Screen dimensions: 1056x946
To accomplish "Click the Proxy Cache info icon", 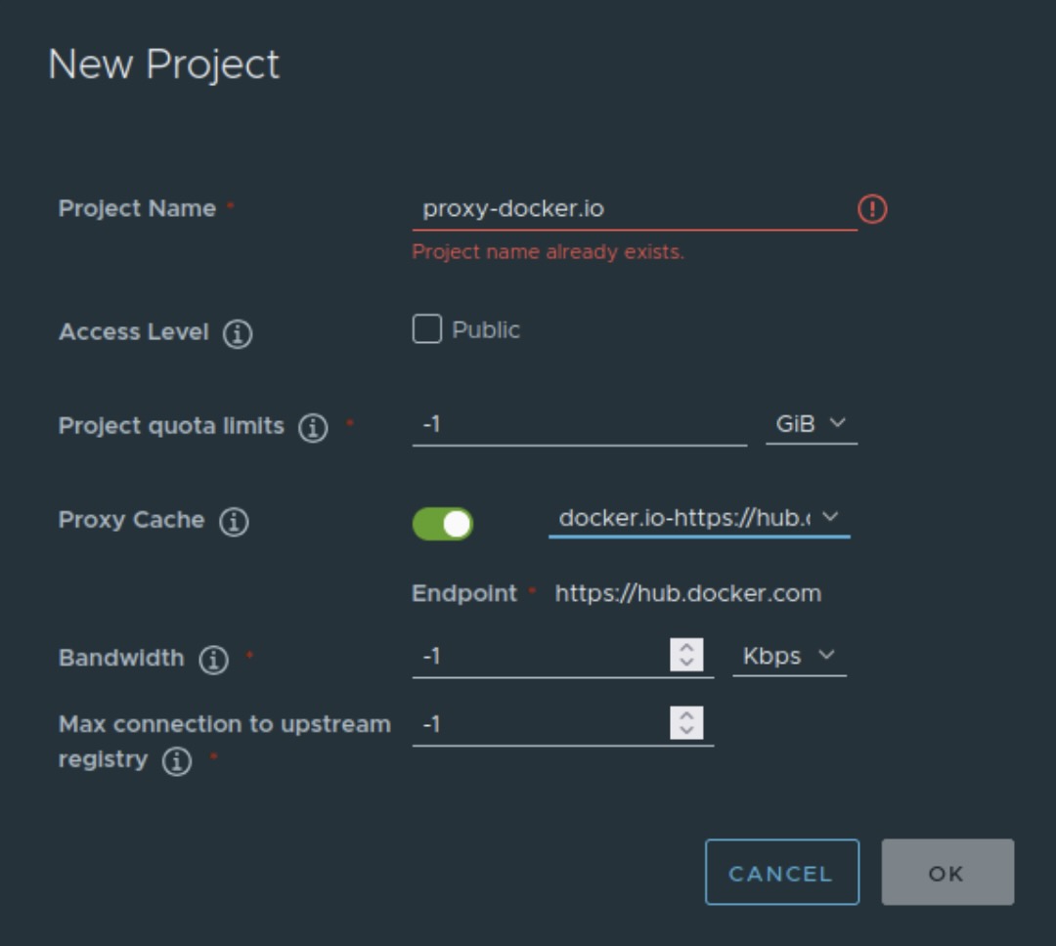I will pyautogui.click(x=234, y=521).
